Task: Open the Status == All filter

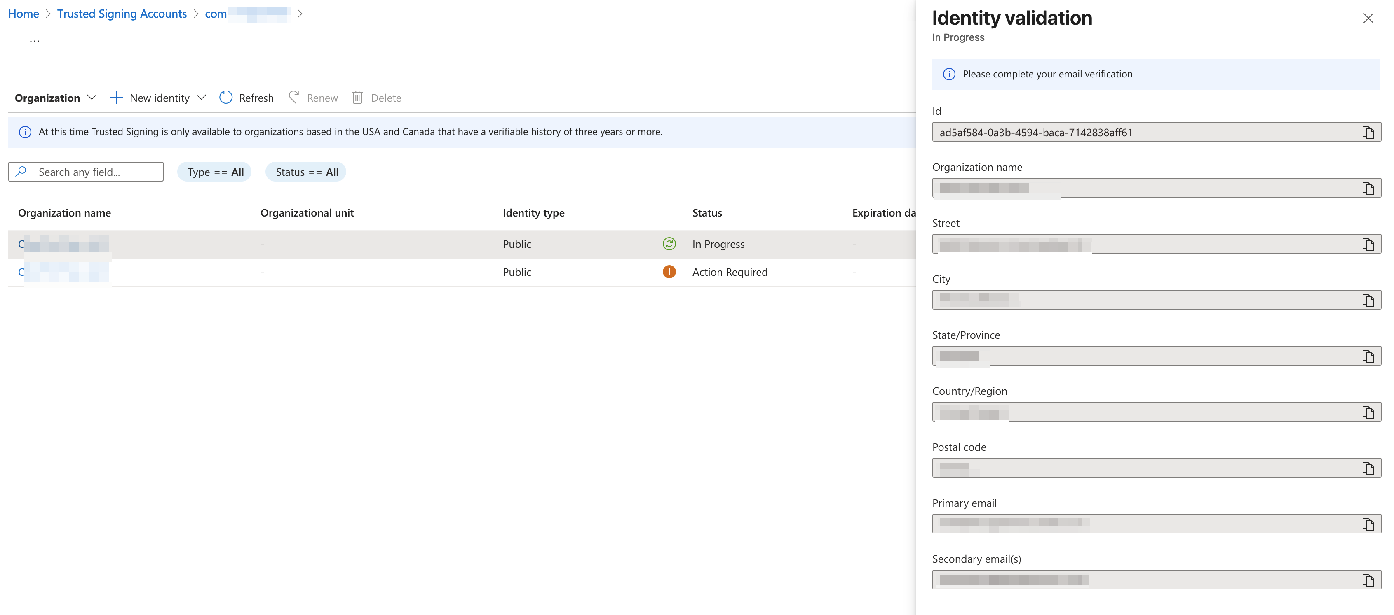Action: [x=306, y=172]
